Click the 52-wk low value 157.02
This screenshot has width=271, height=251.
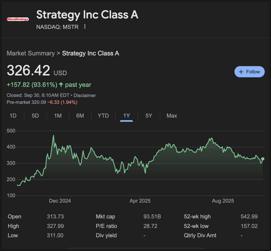249,226
